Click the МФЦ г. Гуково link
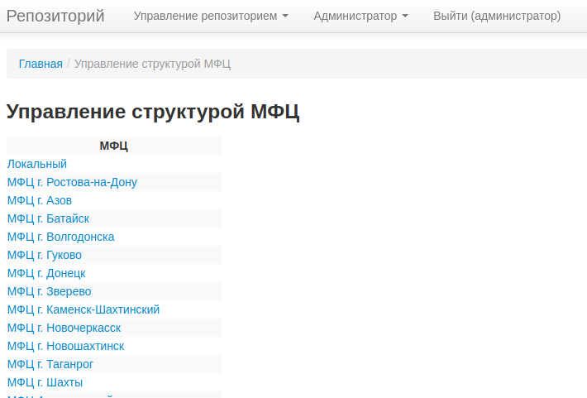Viewport: 587px width, 398px height. pos(45,255)
